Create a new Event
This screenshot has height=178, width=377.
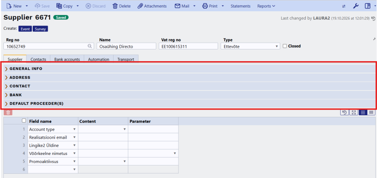click(x=25, y=29)
